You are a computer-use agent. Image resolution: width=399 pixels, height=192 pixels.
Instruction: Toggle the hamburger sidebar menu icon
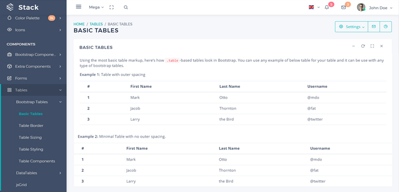[79, 7]
